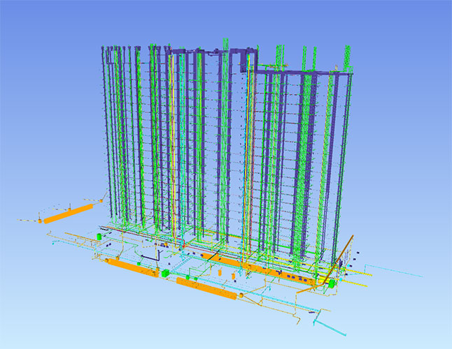Click the cyan pipe extending to the far right
452x349 pixels.
coord(393,269)
